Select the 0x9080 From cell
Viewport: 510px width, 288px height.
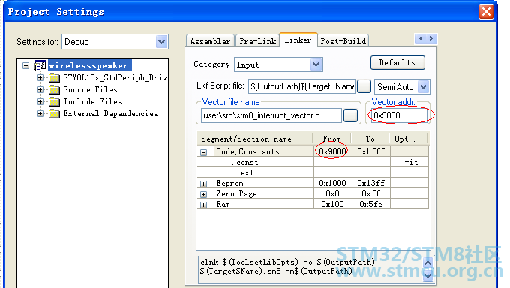332,151
